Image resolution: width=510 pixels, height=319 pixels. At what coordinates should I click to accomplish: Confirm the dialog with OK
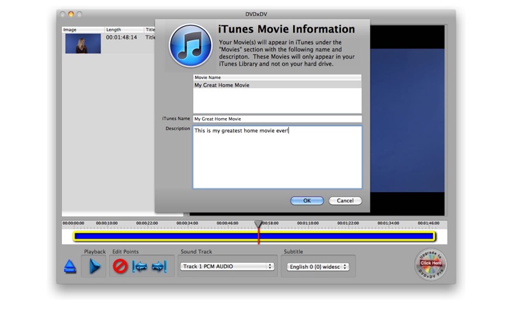307,200
